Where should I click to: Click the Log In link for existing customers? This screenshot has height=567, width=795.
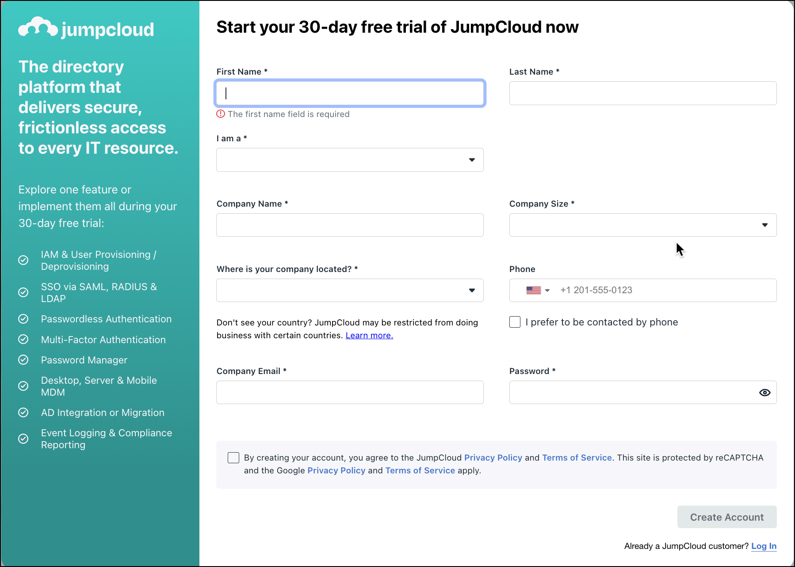coord(764,546)
